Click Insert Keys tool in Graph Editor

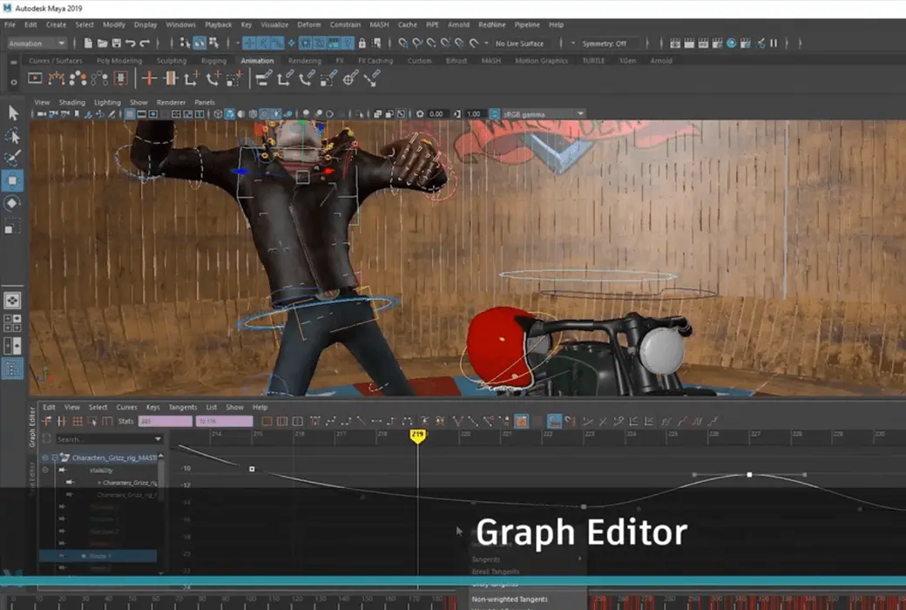[62, 421]
